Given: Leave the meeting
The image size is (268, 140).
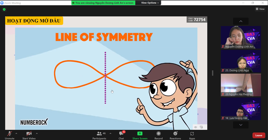Looking at the screenshot, I should tap(259, 135).
